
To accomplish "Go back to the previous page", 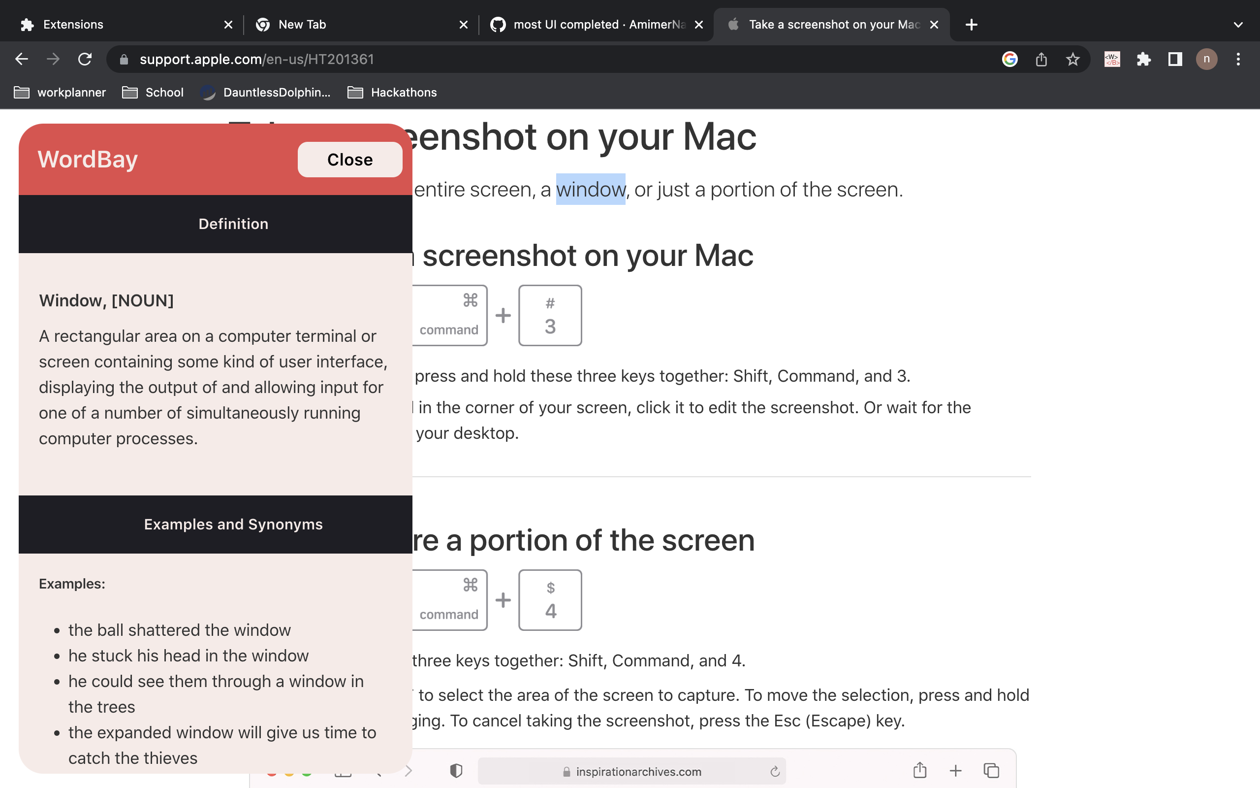I will pos(21,60).
